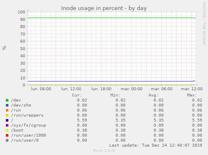
Task: Select the '/run' legend label
Action: (16, 110)
